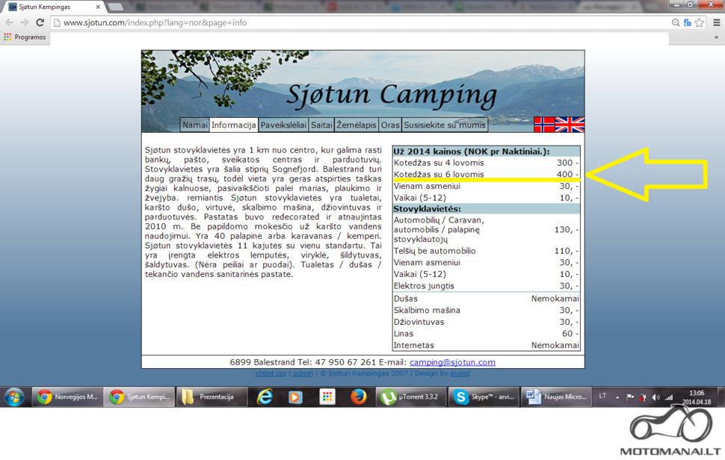Follow the xhtml footer link
Image resolution: width=725 pixels, height=460 pixels.
(265, 373)
